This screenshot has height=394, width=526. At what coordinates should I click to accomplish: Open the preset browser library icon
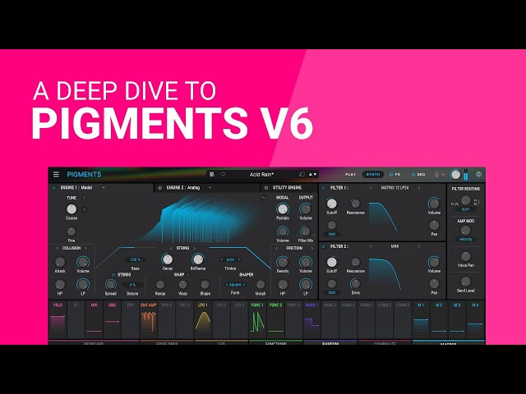[212, 174]
